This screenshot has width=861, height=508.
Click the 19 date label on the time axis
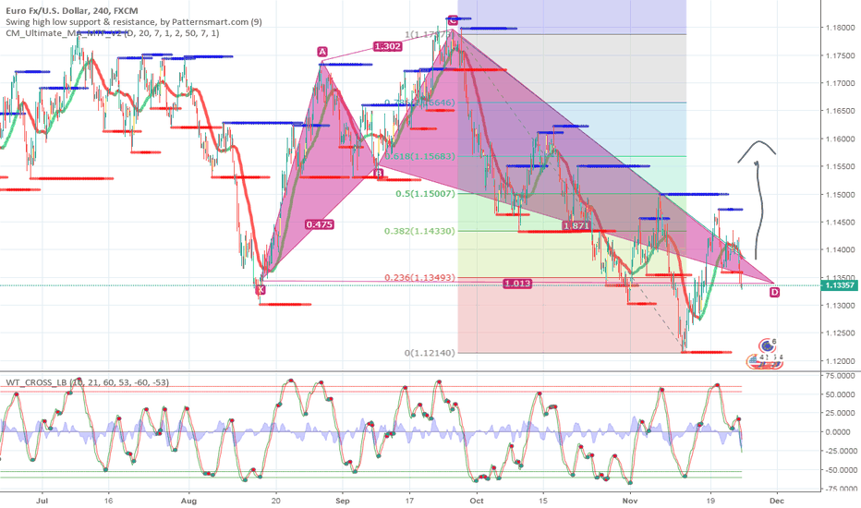click(710, 501)
